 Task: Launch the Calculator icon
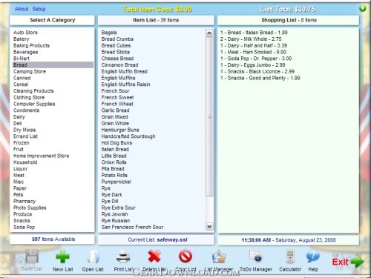(x=290, y=257)
